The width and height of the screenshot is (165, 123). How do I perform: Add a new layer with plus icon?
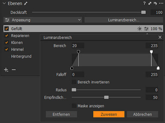(x=6, y=70)
